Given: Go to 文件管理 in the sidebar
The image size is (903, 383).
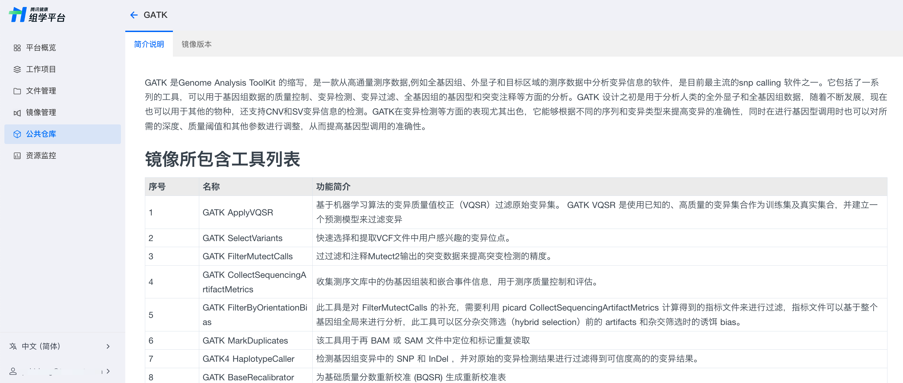Looking at the screenshot, I should pyautogui.click(x=62, y=91).
